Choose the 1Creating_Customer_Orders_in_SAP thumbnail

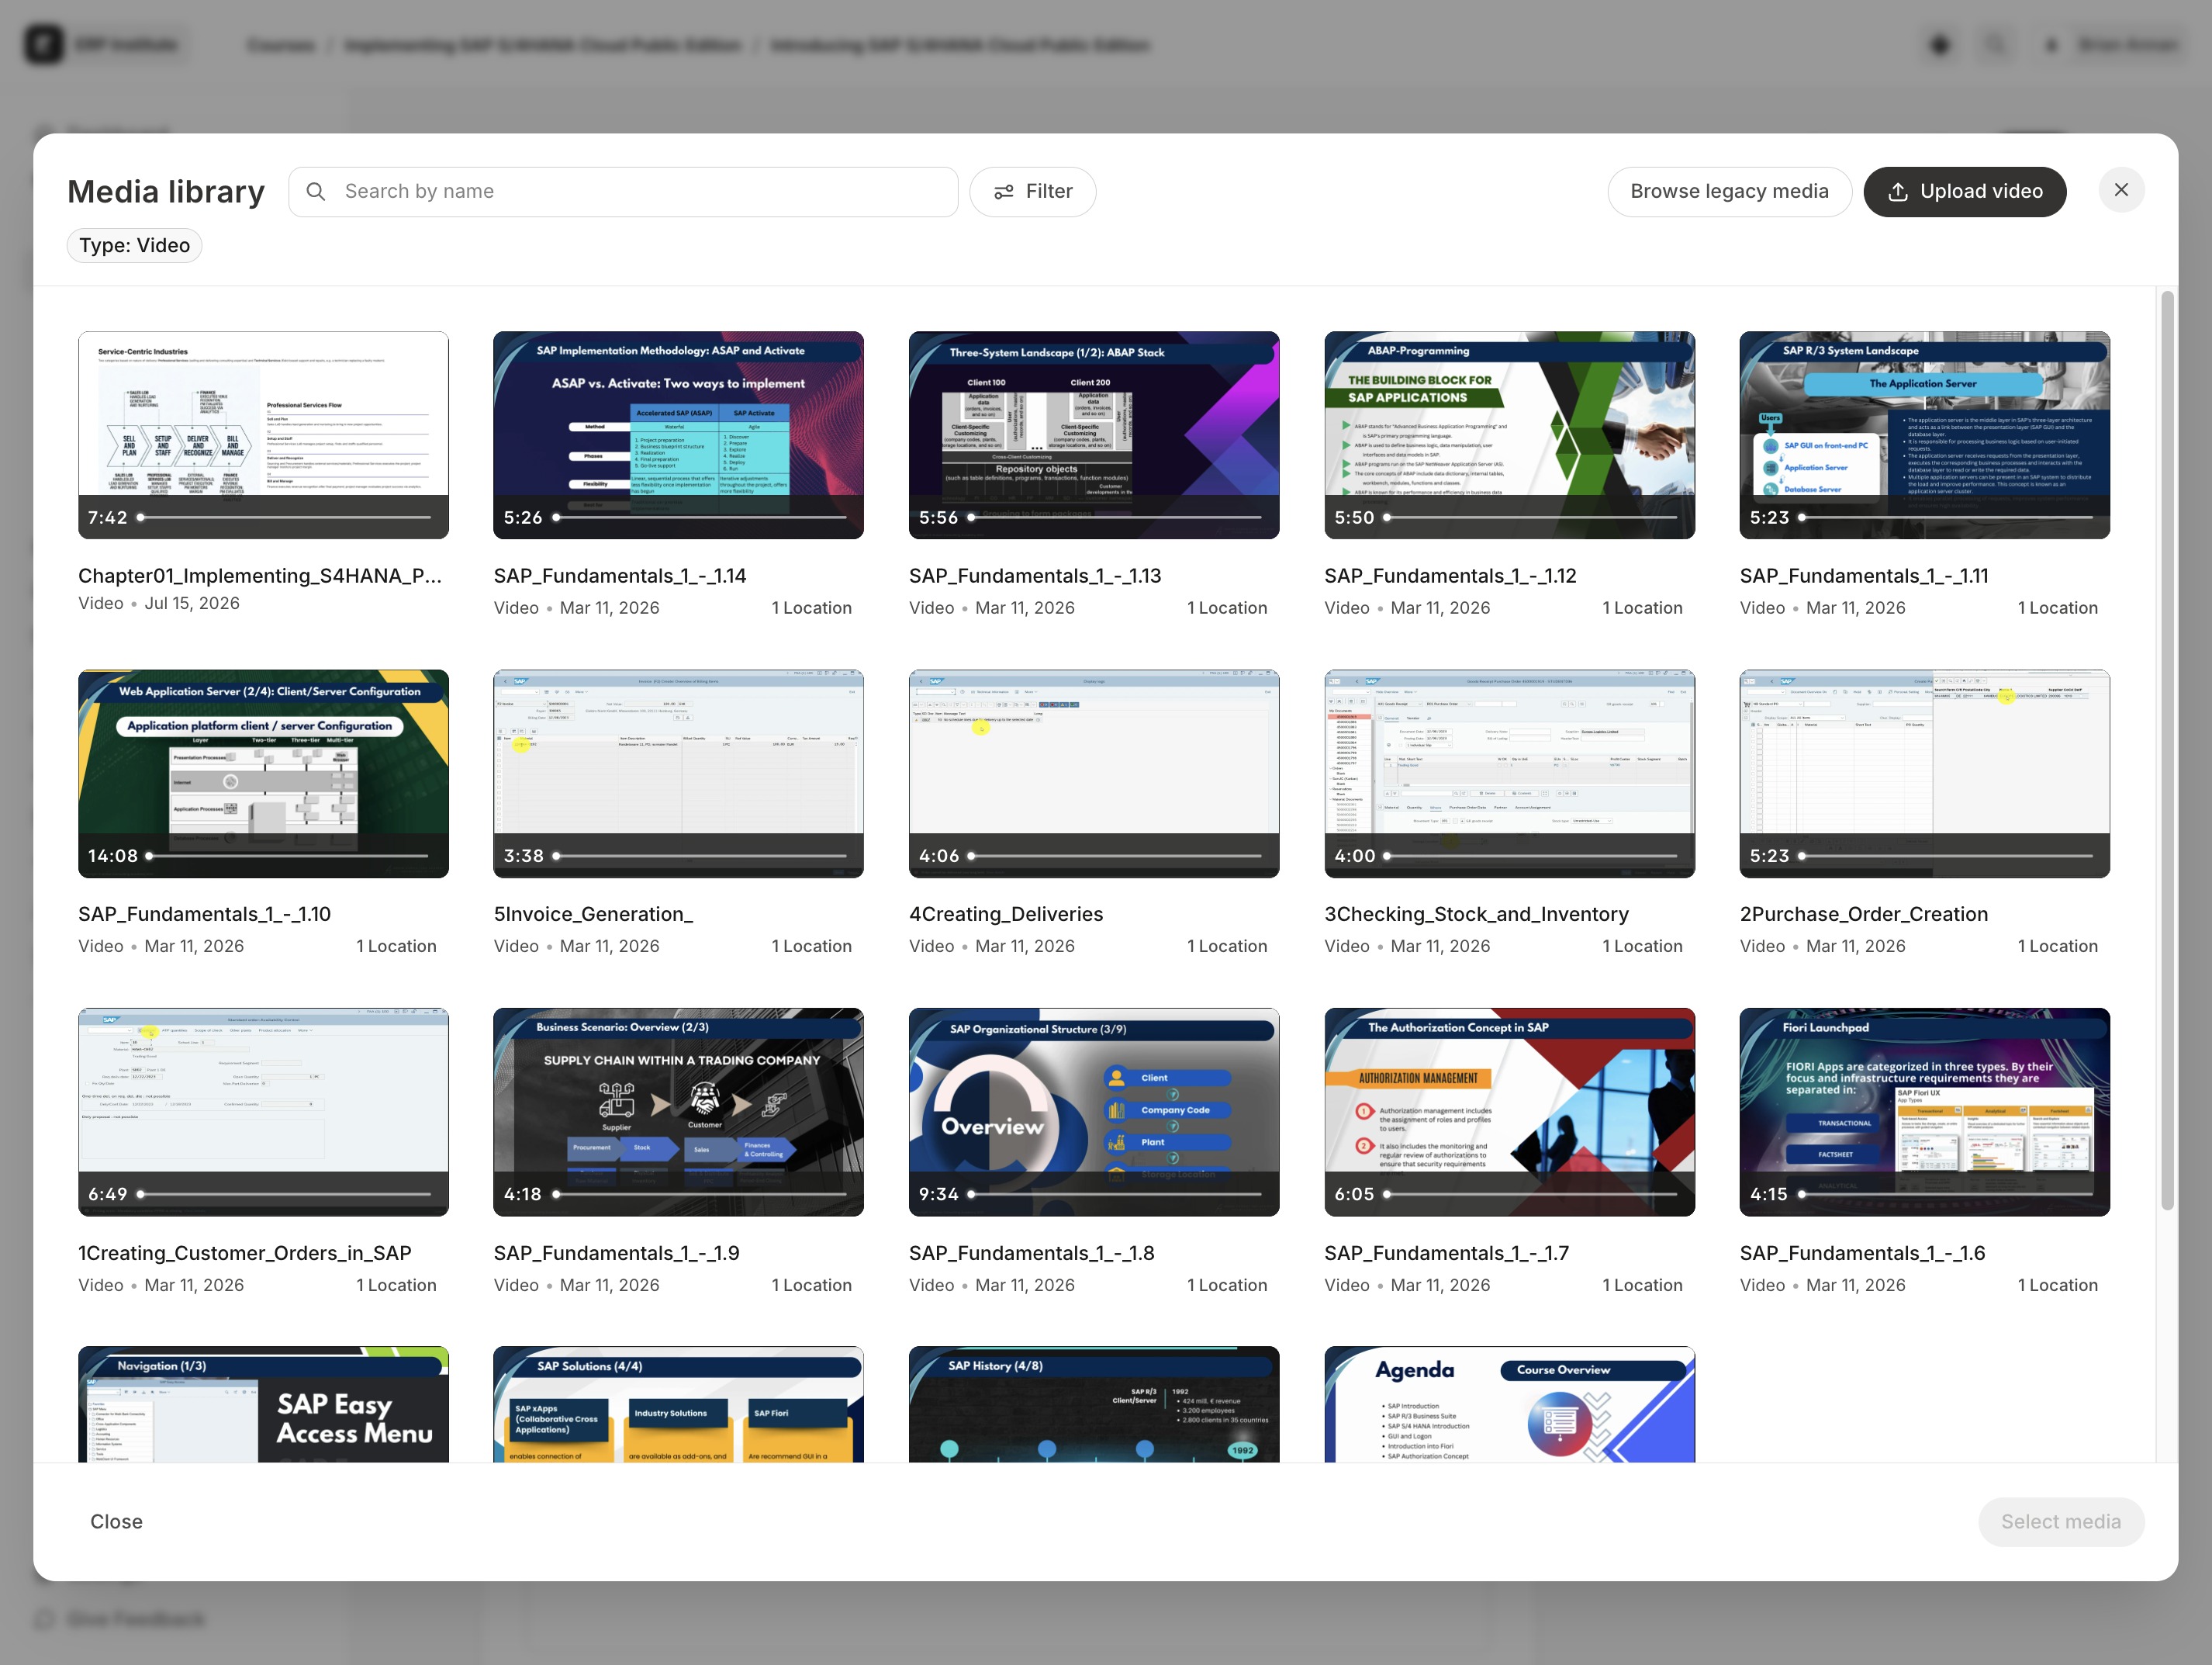pyautogui.click(x=263, y=1112)
